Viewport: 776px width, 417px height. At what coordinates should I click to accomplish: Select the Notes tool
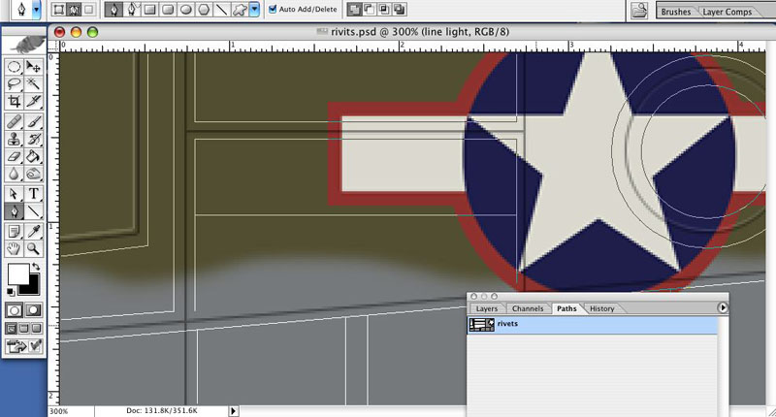tap(14, 231)
